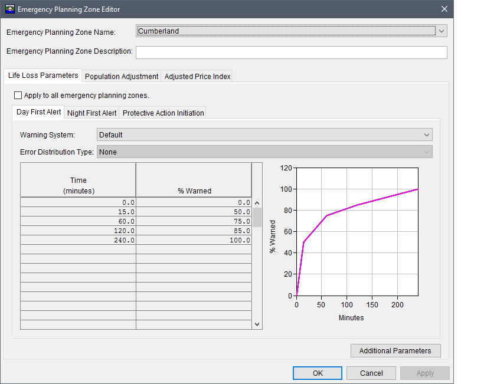Select the Night First Alert tab
Image resolution: width=497 pixels, height=384 pixels.
[91, 113]
